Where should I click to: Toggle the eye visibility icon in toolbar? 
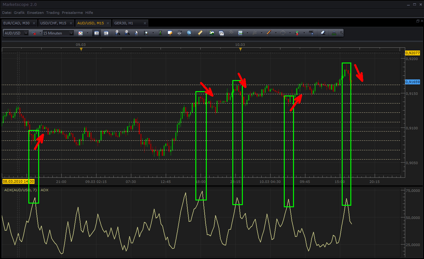coord(179,33)
